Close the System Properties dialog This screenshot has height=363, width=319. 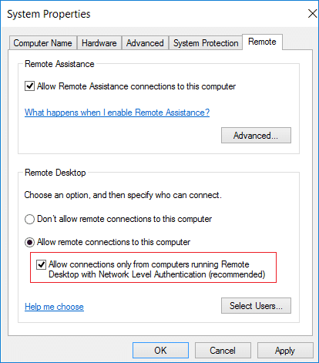coord(313,14)
